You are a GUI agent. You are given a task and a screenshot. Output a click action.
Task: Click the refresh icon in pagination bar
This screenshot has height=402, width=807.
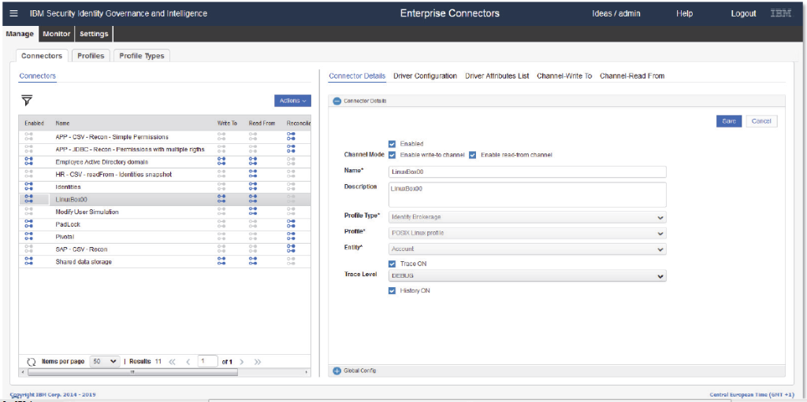tap(31, 362)
